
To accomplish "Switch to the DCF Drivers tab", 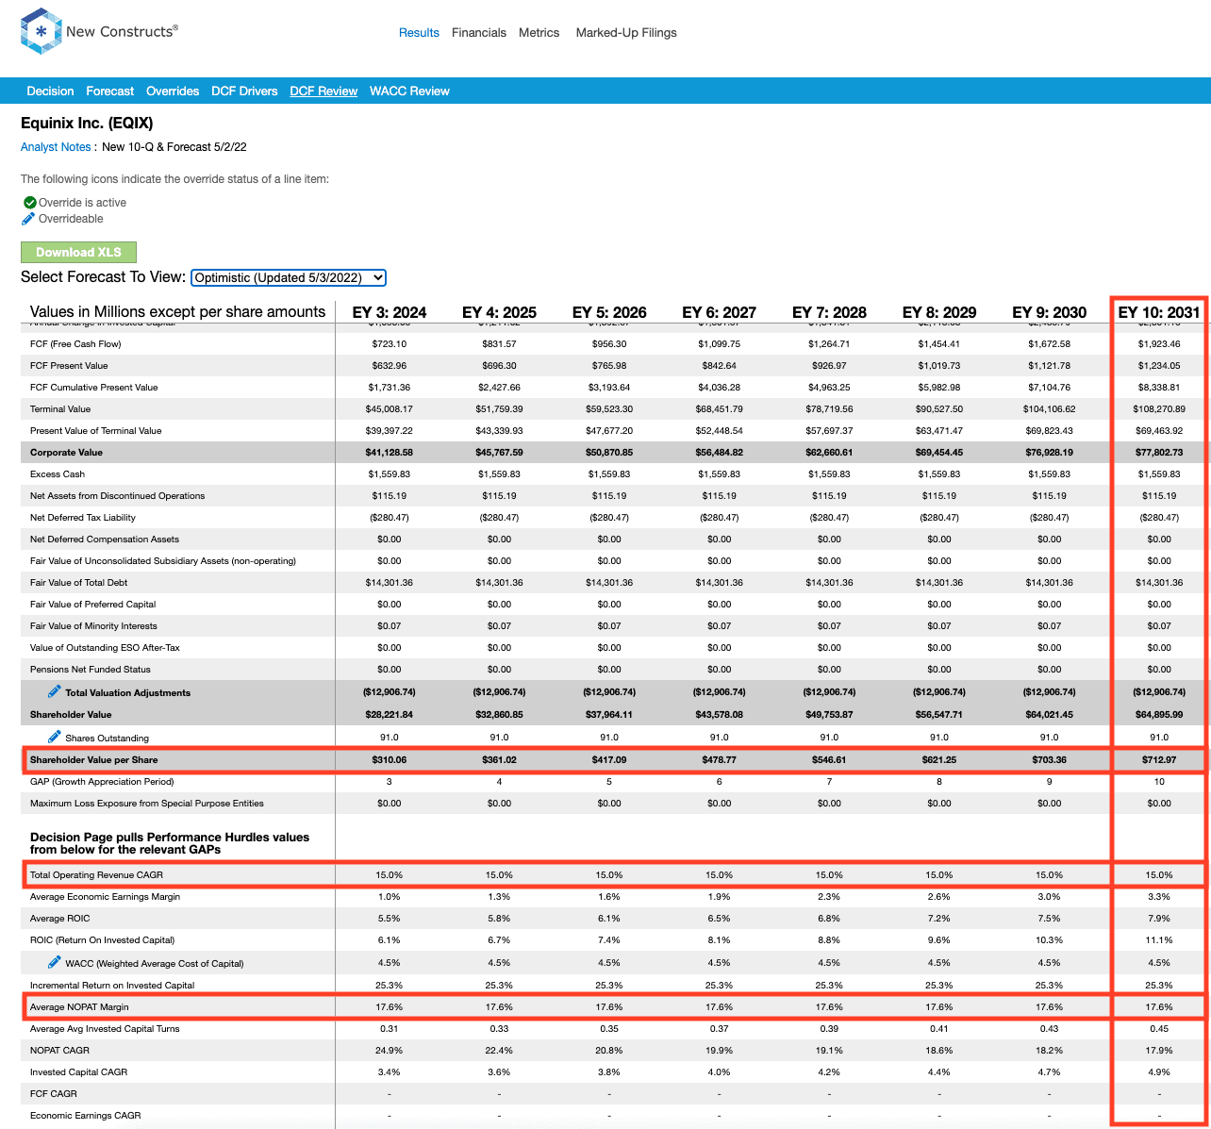I will [x=244, y=91].
